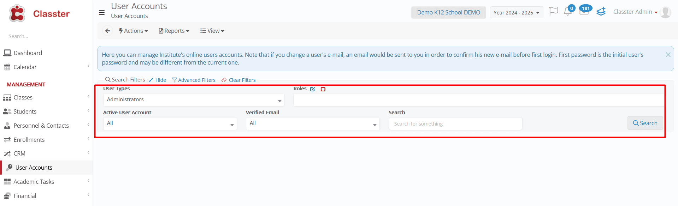The height and width of the screenshot is (206, 678).
Task: Click the Search button
Action: point(645,123)
